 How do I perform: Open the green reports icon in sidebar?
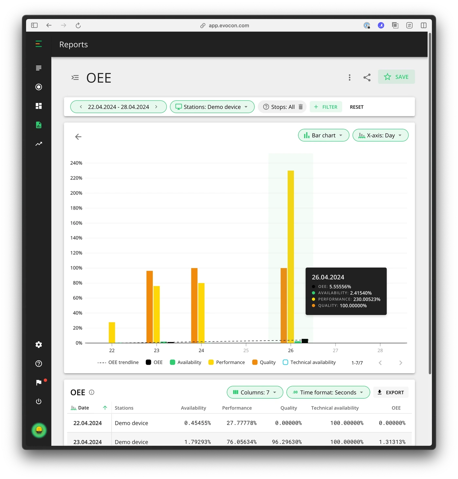39,125
